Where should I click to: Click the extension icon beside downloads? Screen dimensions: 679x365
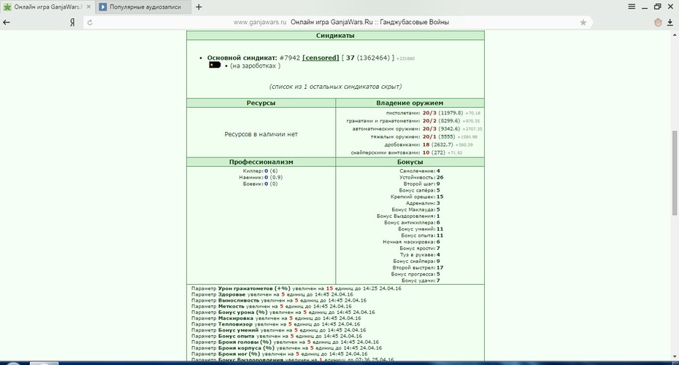click(x=659, y=23)
